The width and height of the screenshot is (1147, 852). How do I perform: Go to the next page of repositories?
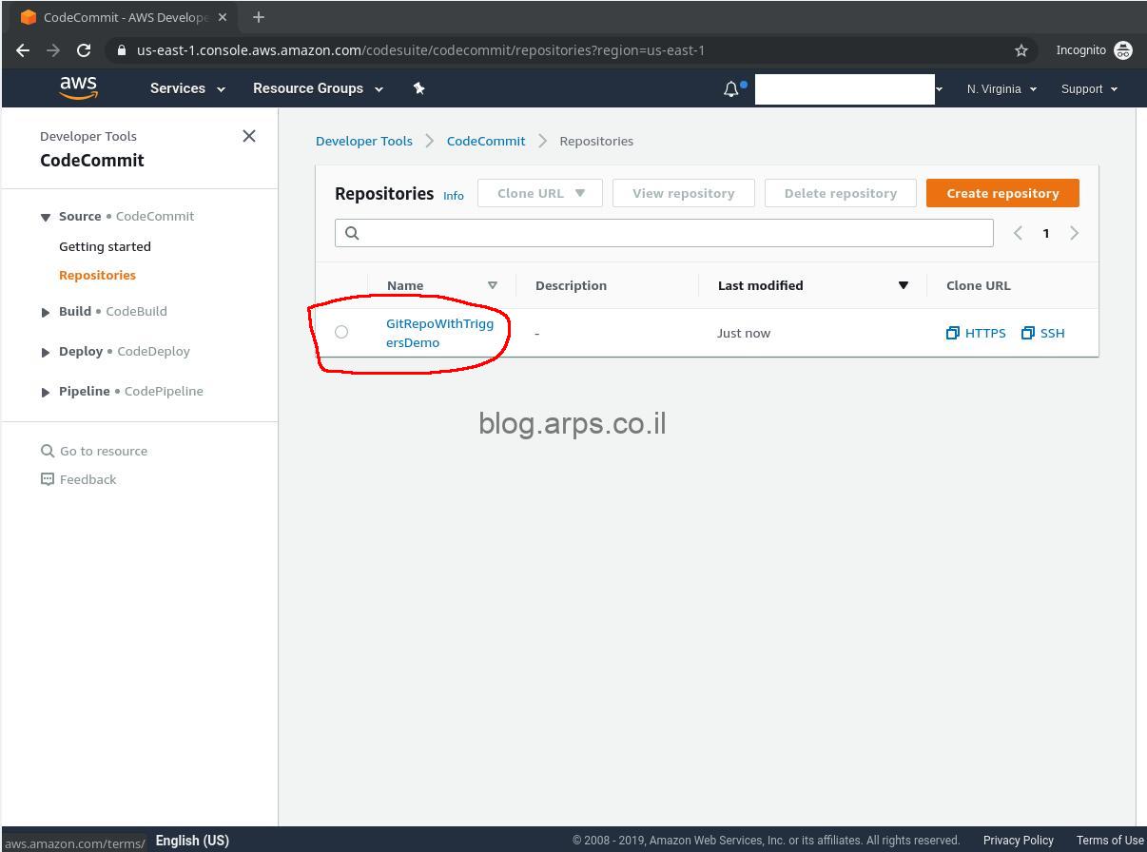(1075, 233)
